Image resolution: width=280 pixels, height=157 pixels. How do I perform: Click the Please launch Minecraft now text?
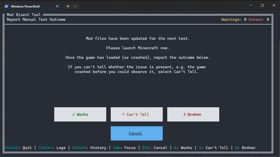click(x=138, y=48)
